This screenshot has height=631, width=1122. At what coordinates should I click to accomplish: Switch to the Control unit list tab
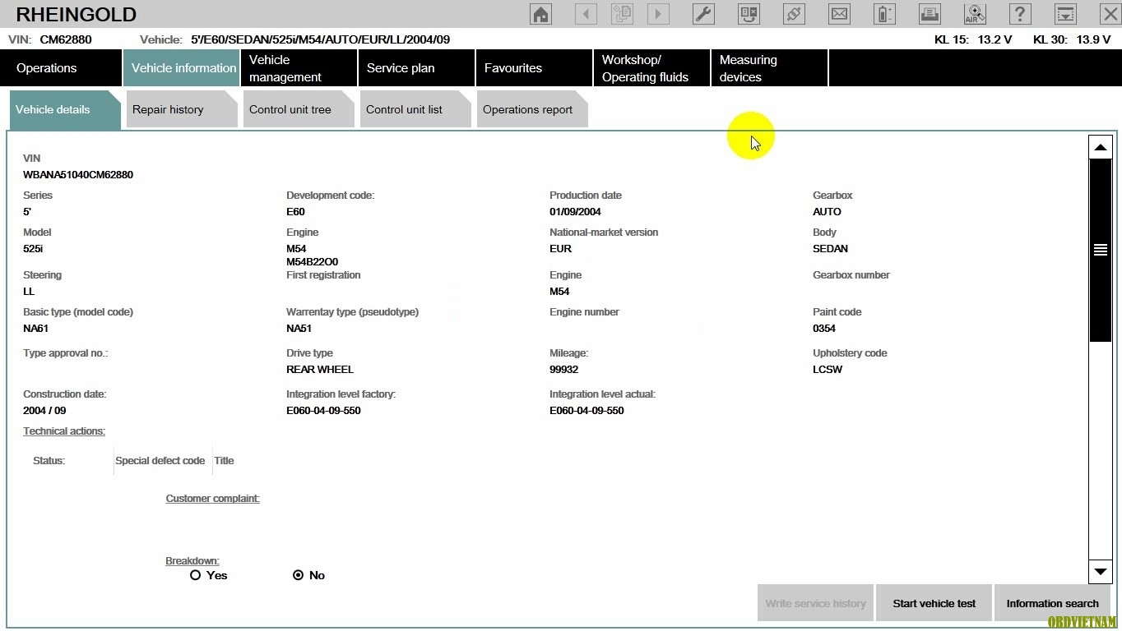415,109
